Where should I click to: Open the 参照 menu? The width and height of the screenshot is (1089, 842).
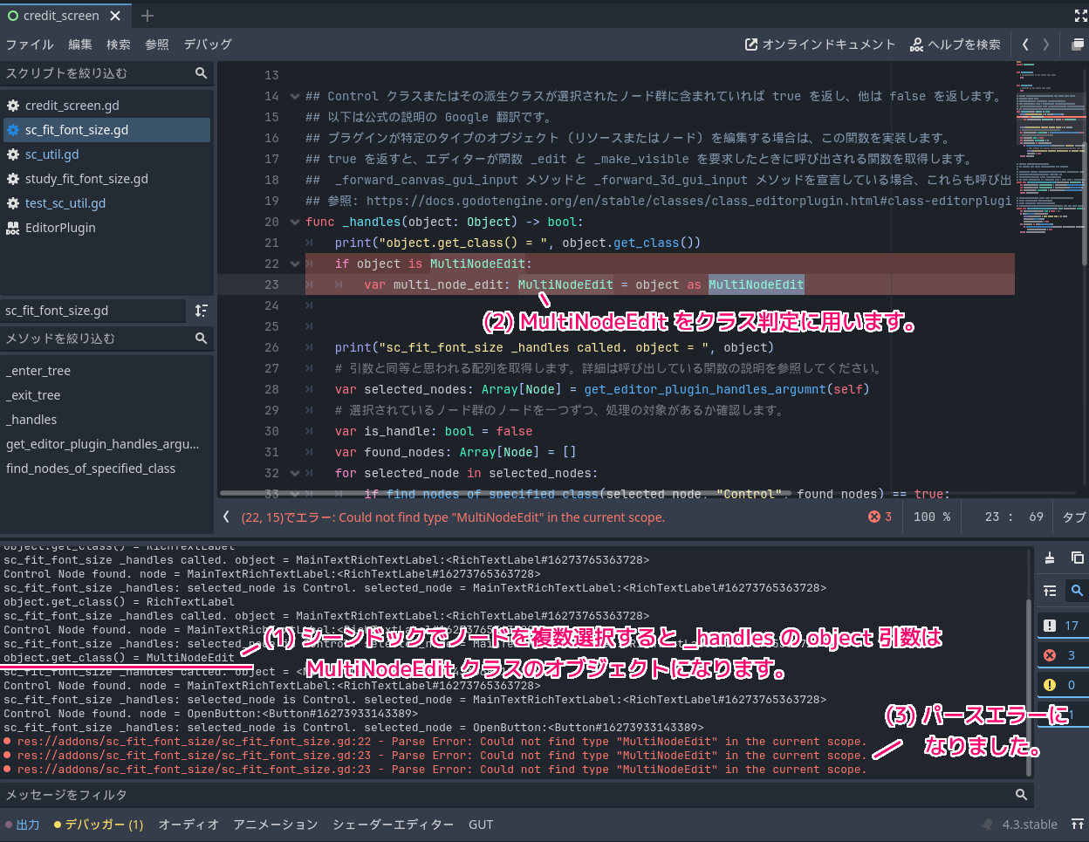[157, 44]
